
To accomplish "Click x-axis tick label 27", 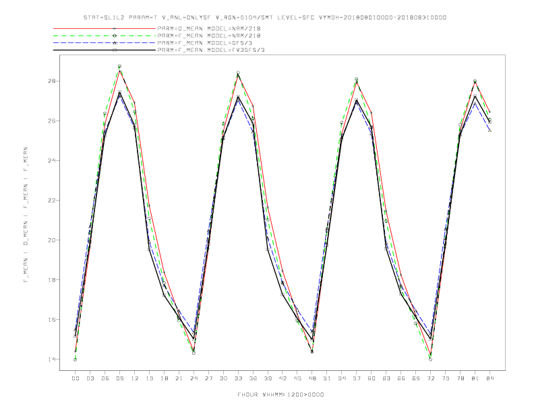I will click(x=208, y=378).
